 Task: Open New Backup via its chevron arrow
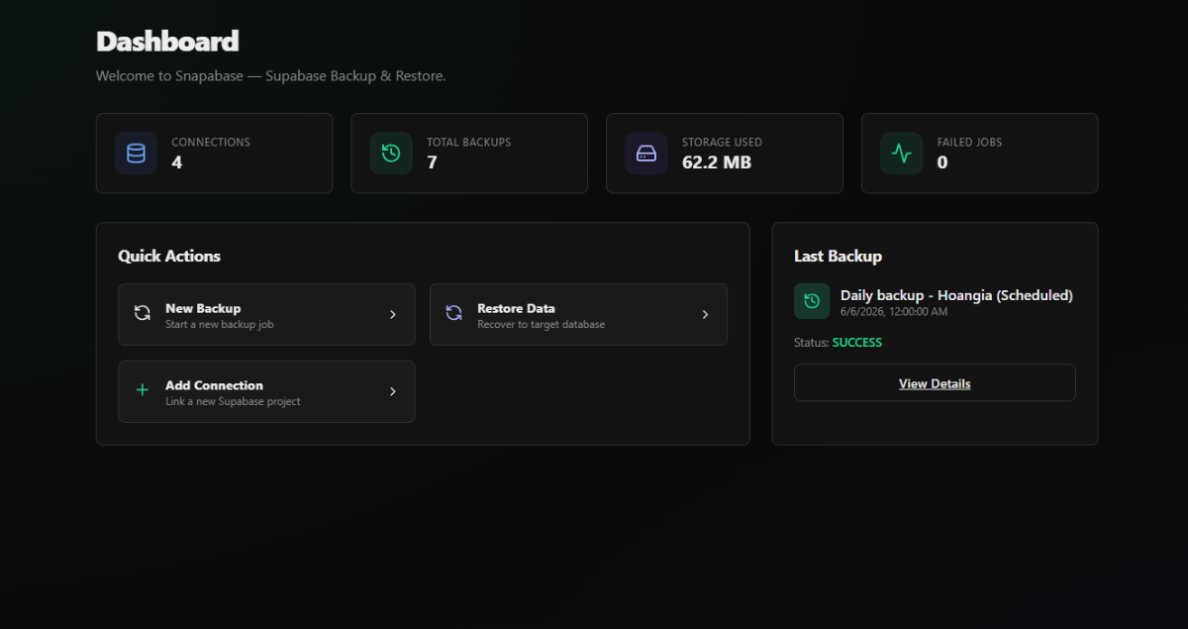393,314
